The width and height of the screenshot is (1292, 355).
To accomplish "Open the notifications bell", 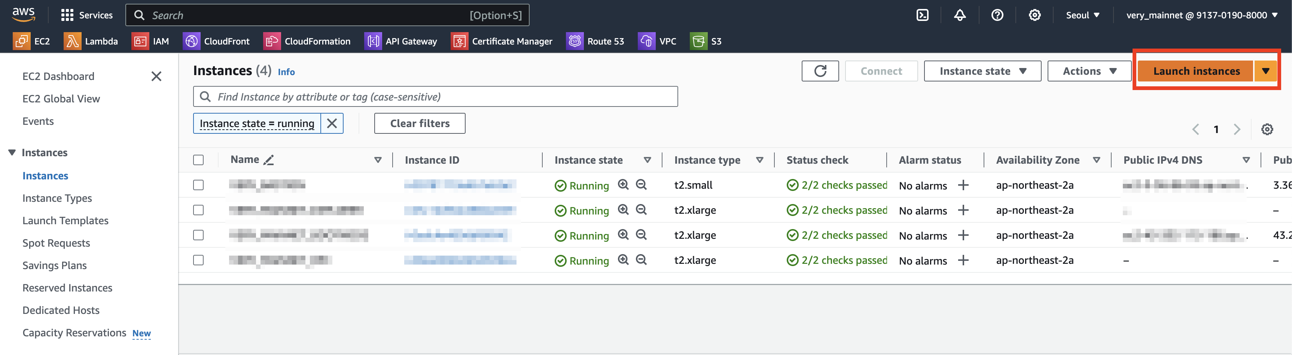I will (960, 15).
